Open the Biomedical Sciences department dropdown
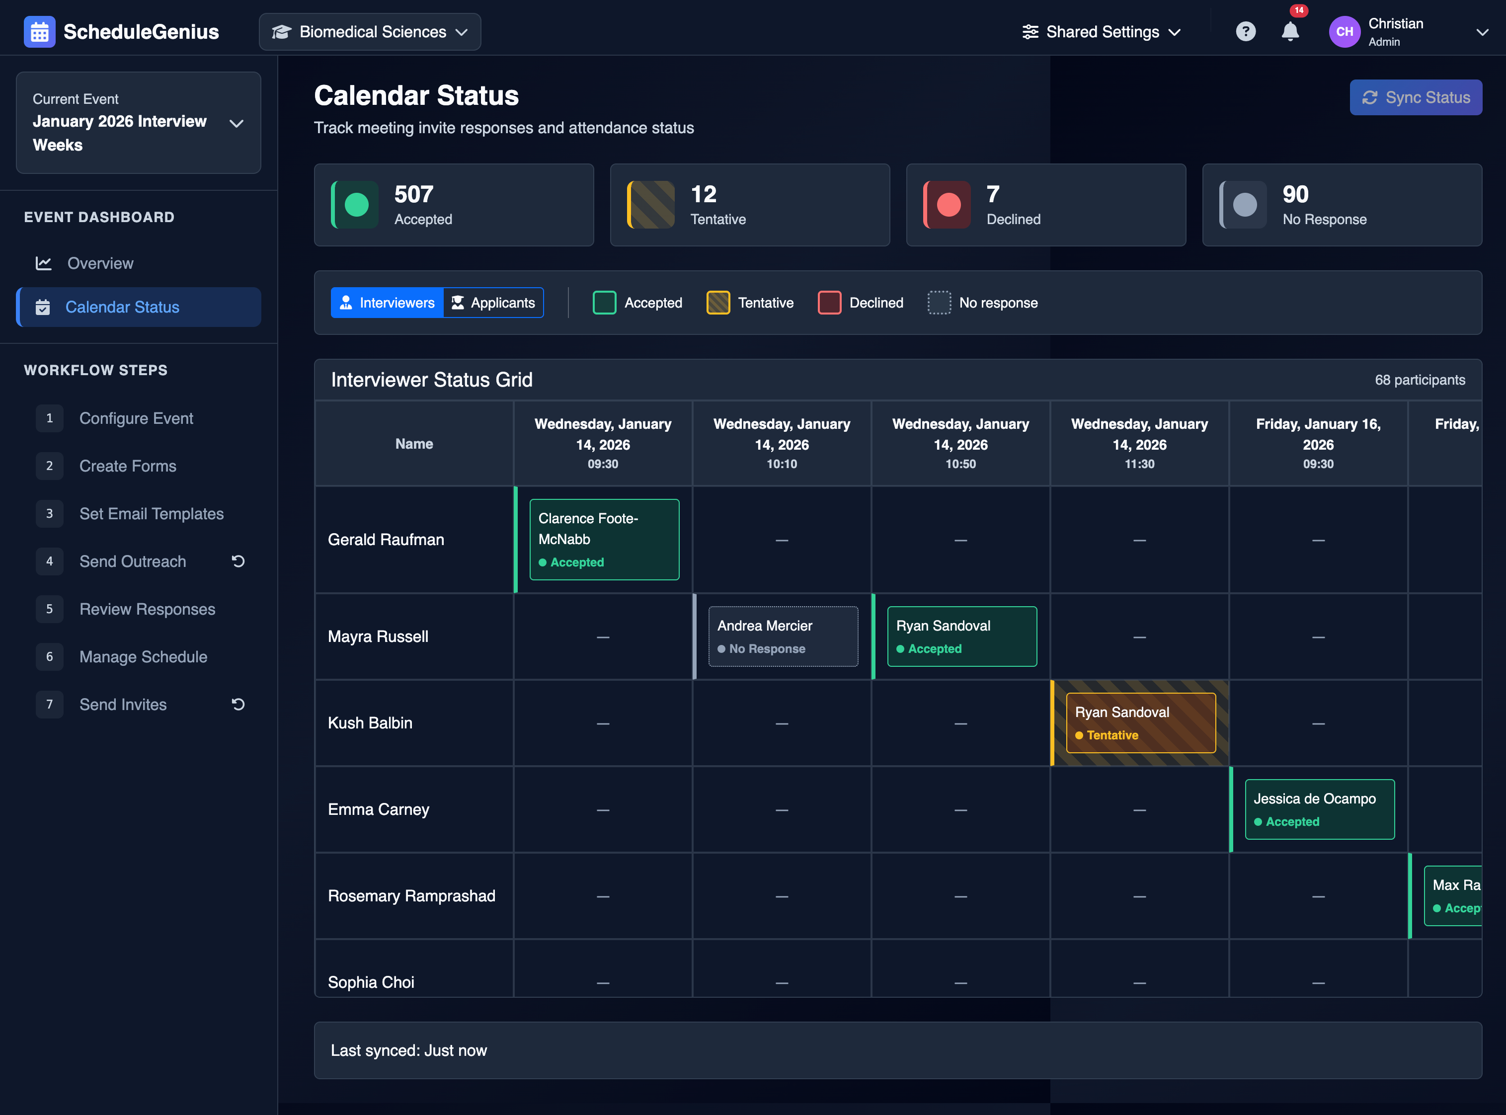The height and width of the screenshot is (1115, 1506). [369, 31]
